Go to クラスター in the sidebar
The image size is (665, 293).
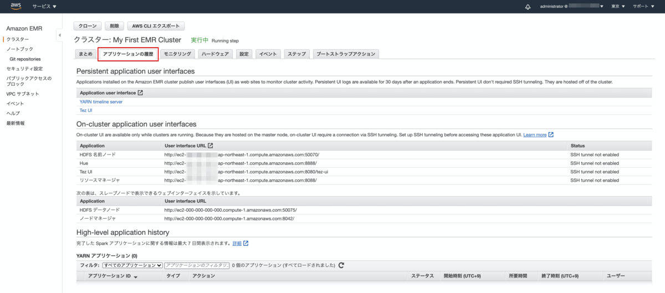click(18, 39)
